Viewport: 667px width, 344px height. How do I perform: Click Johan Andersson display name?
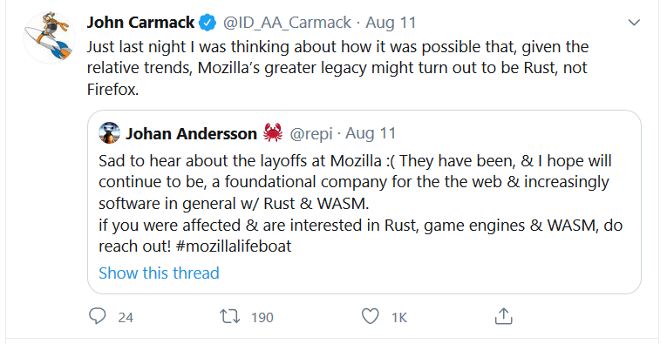(192, 133)
